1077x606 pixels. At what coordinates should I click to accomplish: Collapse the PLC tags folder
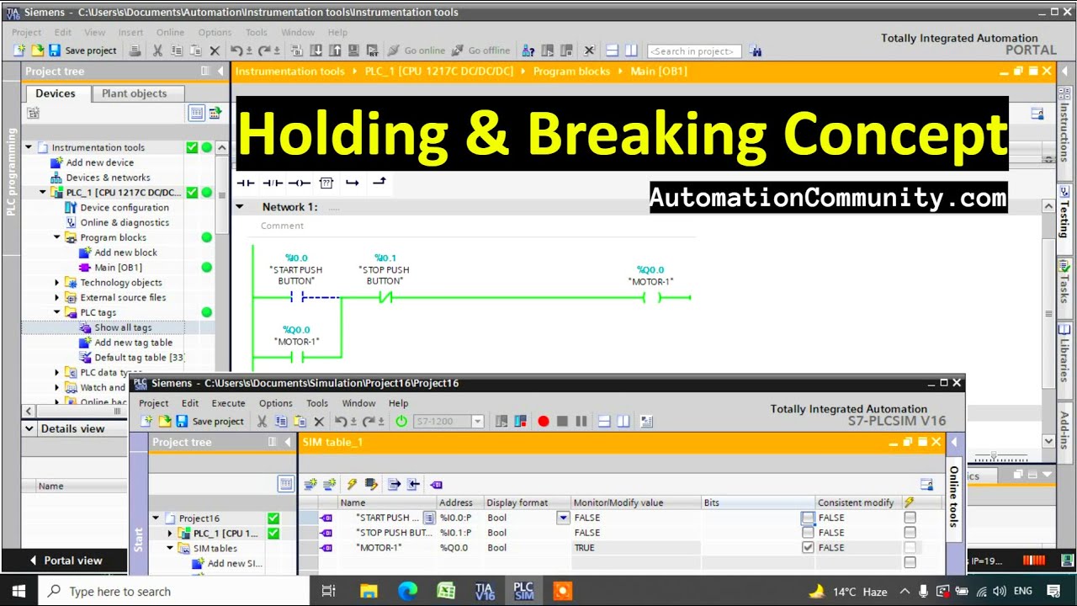[x=57, y=312]
